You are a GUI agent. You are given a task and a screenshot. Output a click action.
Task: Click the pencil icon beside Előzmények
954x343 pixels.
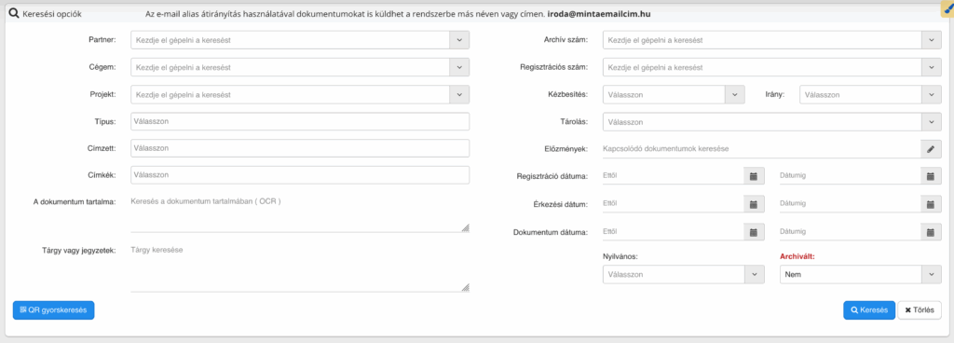click(x=931, y=148)
